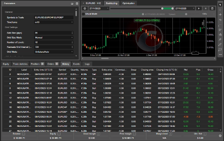Image resolution: width=224 pixels, height=141 pixels.
Task: Select the cursor pointer tool in chart toolbar
Action: click(220, 5)
